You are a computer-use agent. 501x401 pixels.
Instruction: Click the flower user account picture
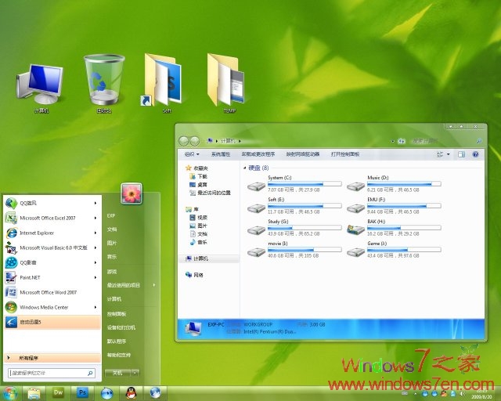click(x=132, y=193)
